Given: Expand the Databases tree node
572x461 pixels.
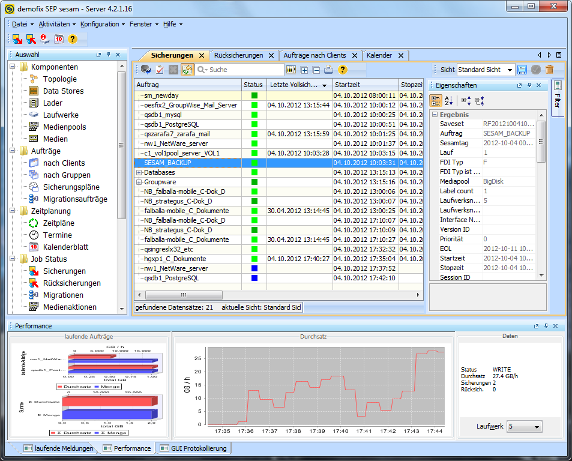Looking at the screenshot, I should 139,172.
